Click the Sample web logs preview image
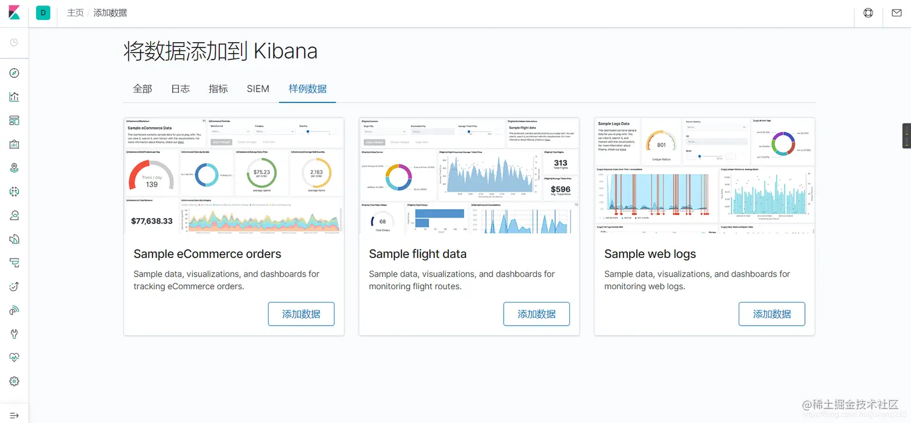This screenshot has width=911, height=423. 704,175
